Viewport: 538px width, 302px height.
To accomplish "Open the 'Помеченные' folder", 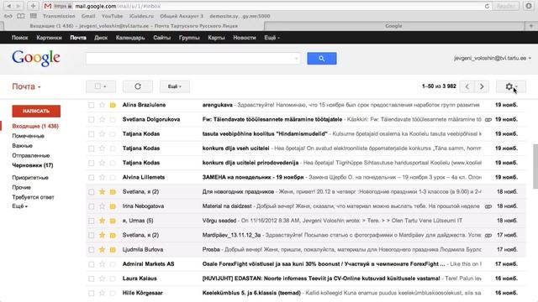I will point(28,136).
